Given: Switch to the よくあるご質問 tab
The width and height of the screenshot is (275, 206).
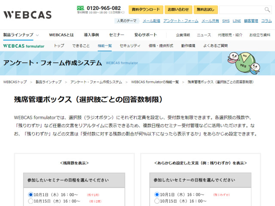Looking at the screenshot, I should coord(215,46).
